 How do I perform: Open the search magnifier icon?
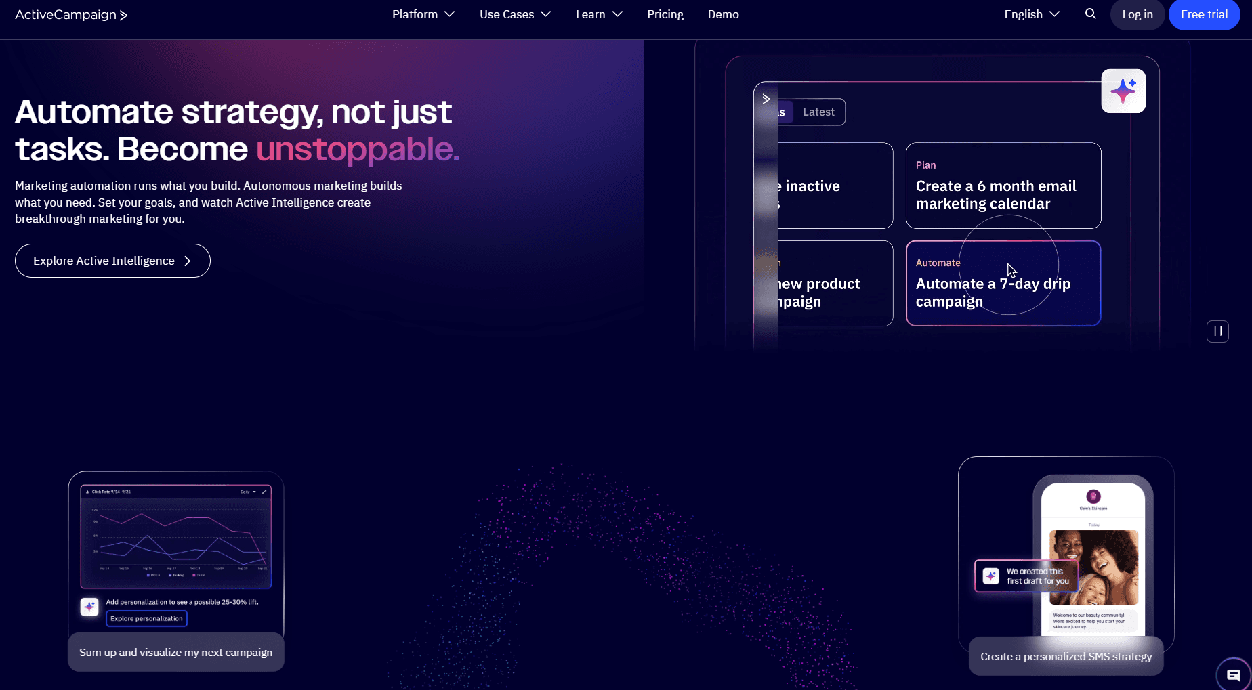pyautogui.click(x=1090, y=14)
